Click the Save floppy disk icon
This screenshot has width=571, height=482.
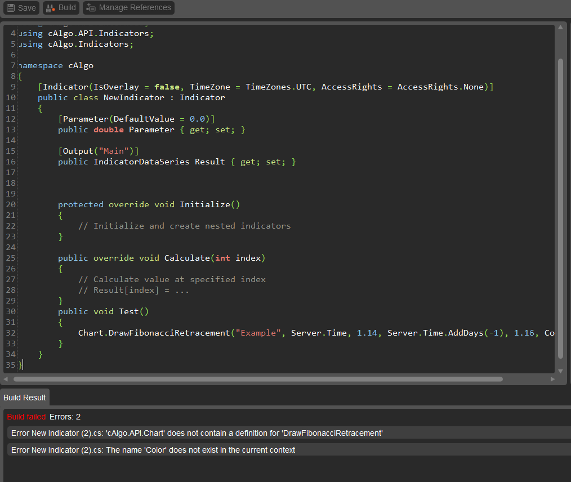tap(11, 8)
